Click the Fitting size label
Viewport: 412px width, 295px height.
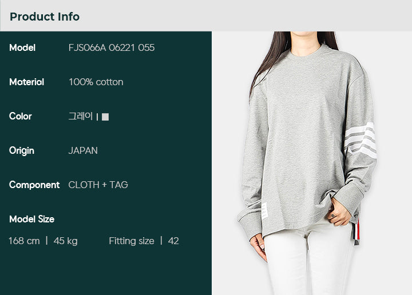pyautogui.click(x=132, y=241)
